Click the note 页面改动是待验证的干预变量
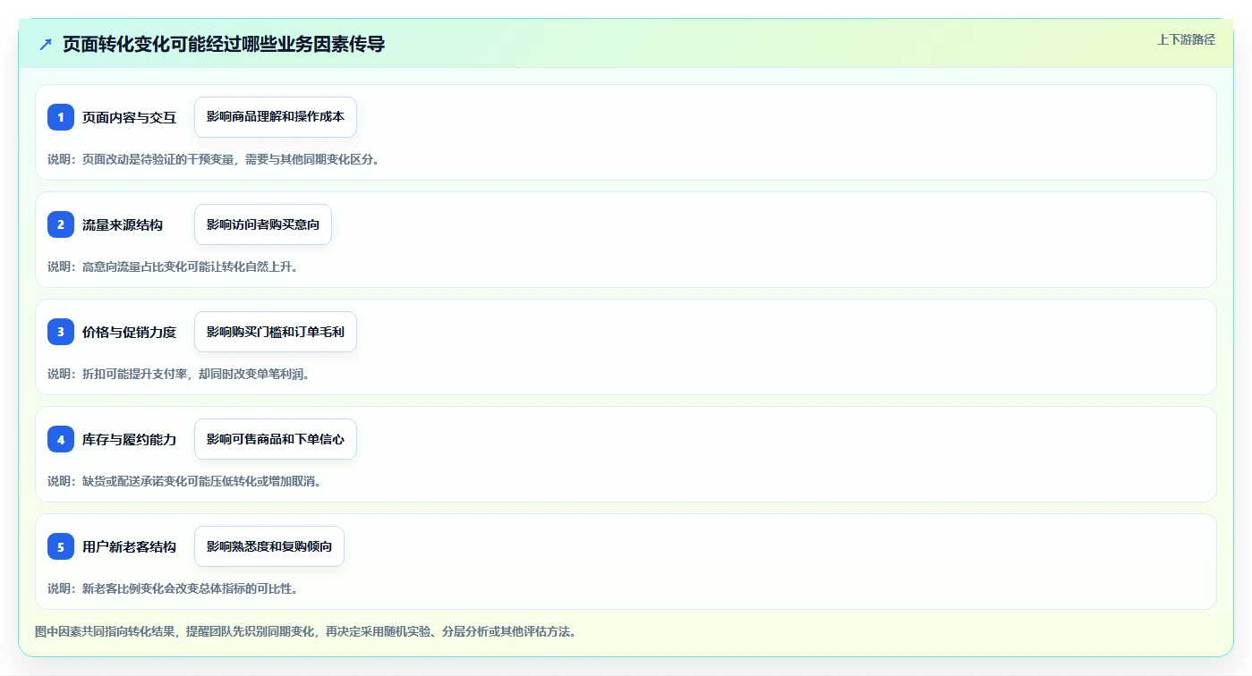Image resolution: width=1252 pixels, height=676 pixels. (158, 159)
